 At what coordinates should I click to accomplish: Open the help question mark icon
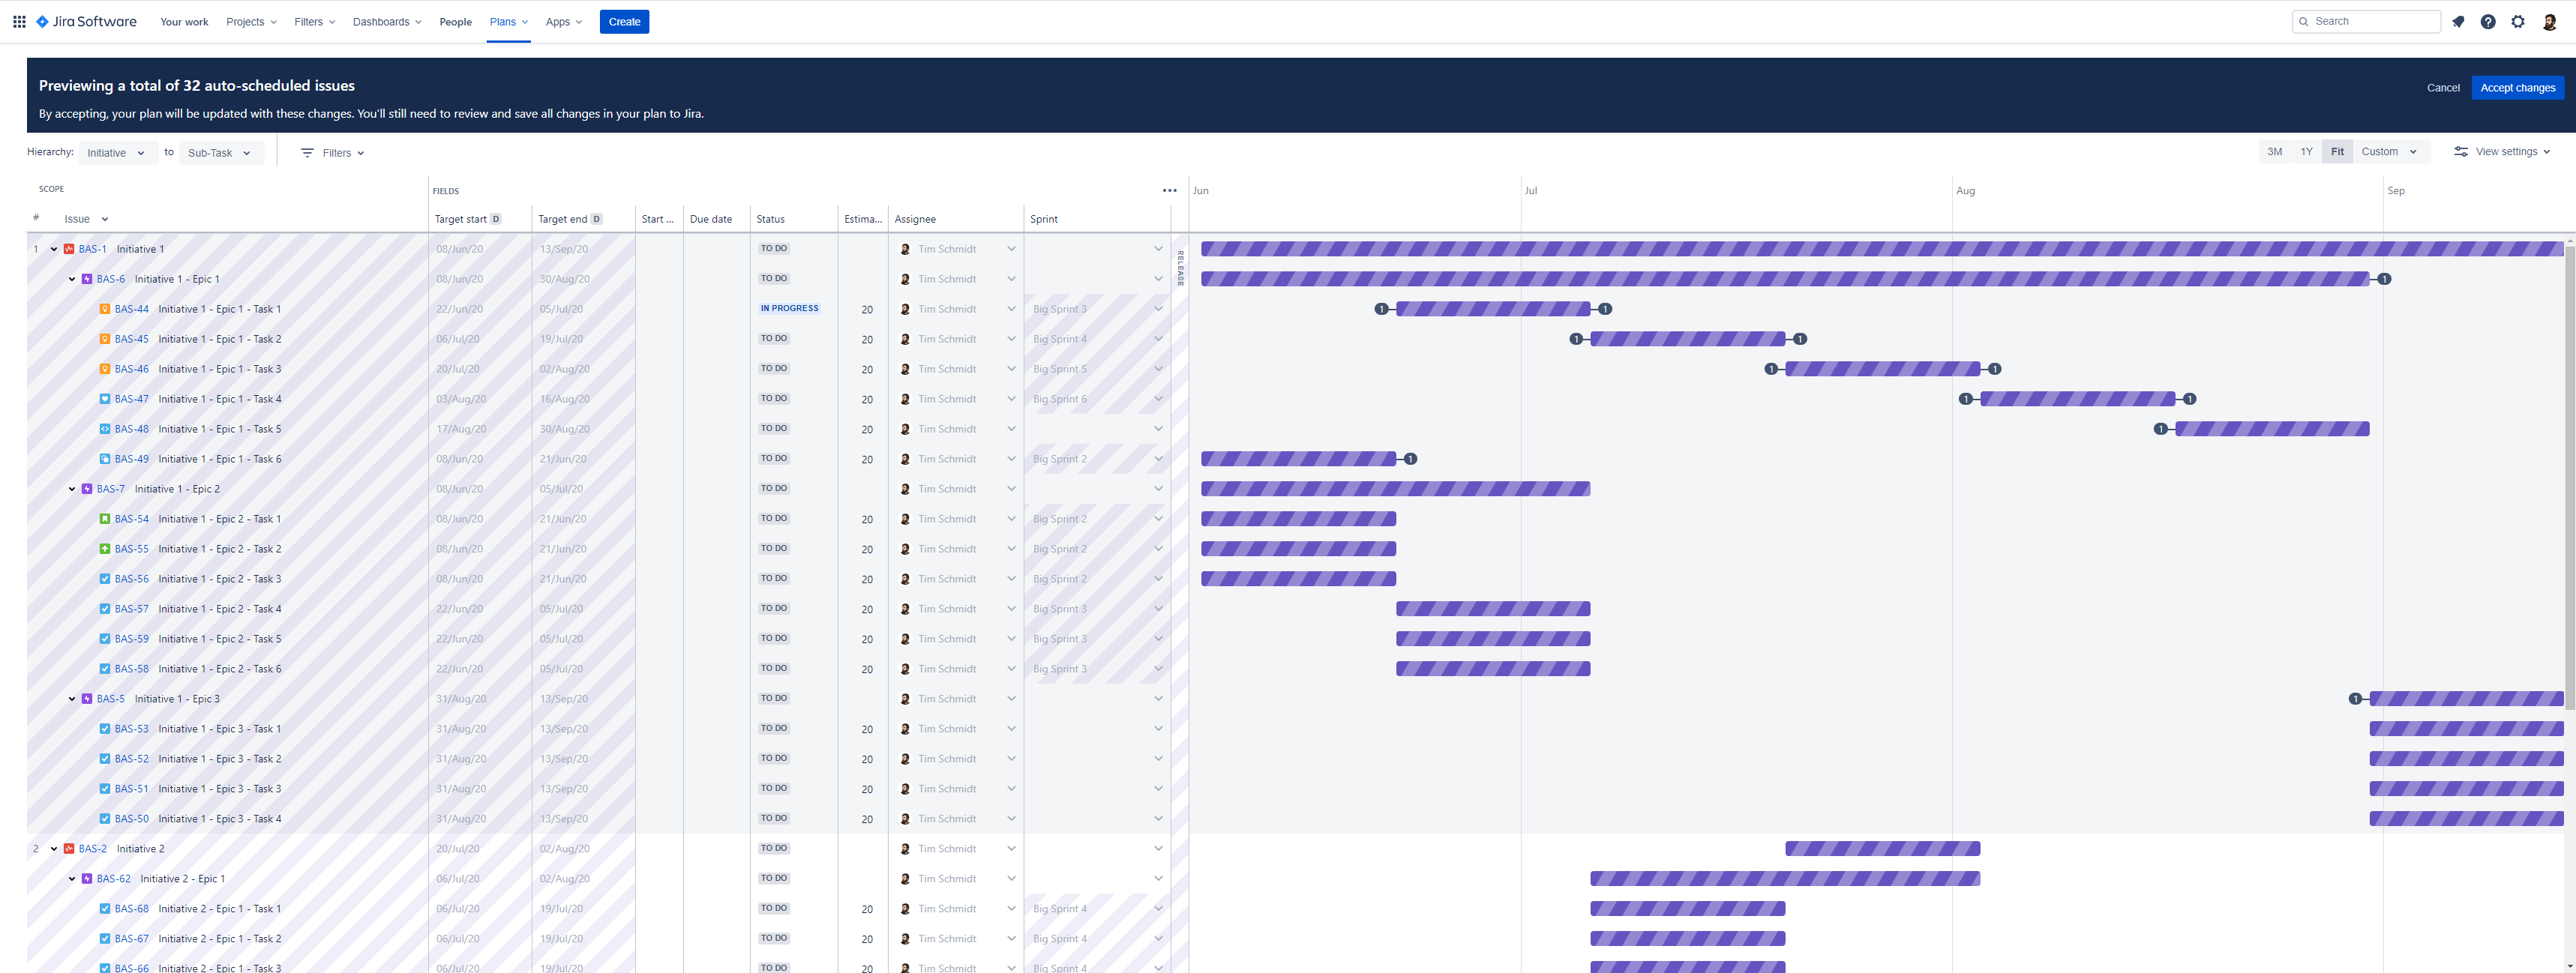tap(2488, 21)
